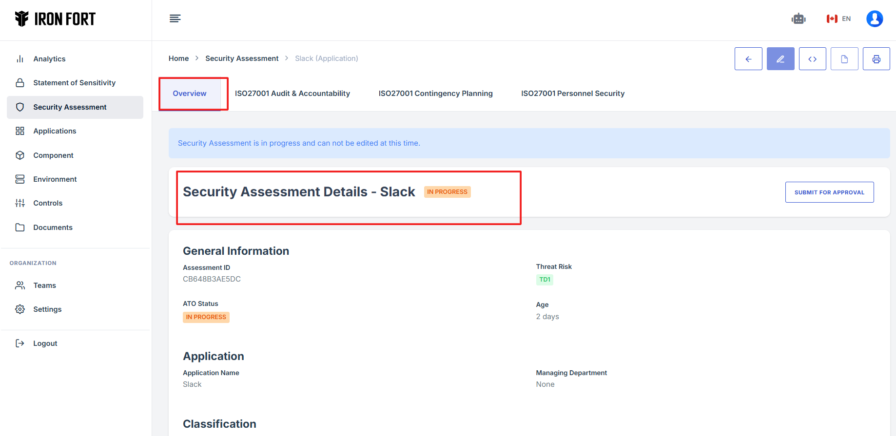
Task: Click the back arrow button
Action: [748, 59]
